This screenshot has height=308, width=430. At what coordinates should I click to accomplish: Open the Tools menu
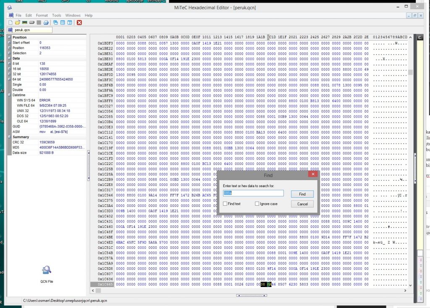pos(57,16)
